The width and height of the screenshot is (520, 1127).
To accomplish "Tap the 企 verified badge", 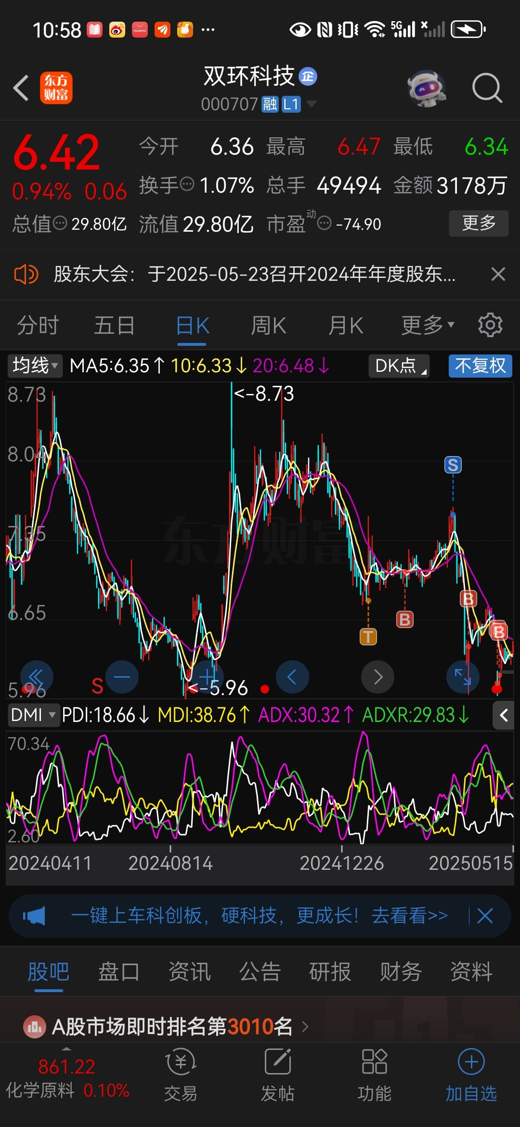I will click(308, 77).
